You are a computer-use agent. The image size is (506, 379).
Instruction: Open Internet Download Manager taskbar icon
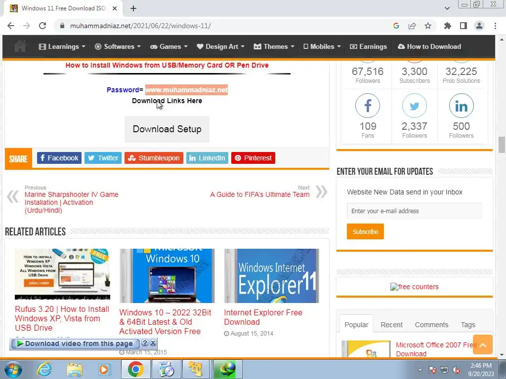tap(227, 369)
